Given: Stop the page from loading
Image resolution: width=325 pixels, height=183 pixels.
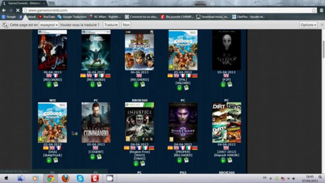Looking at the screenshot, I should [18, 10].
